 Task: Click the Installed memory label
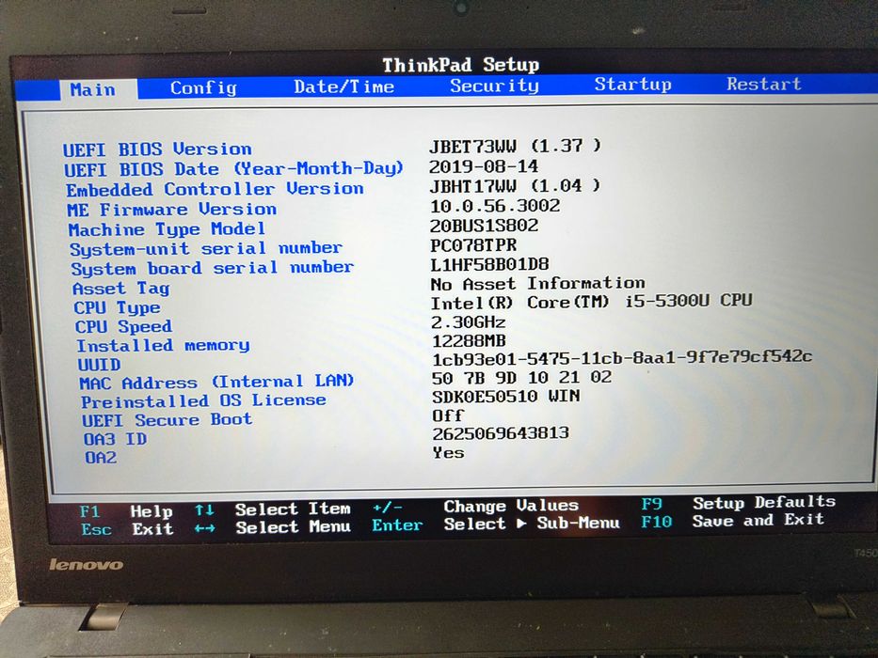pos(163,345)
